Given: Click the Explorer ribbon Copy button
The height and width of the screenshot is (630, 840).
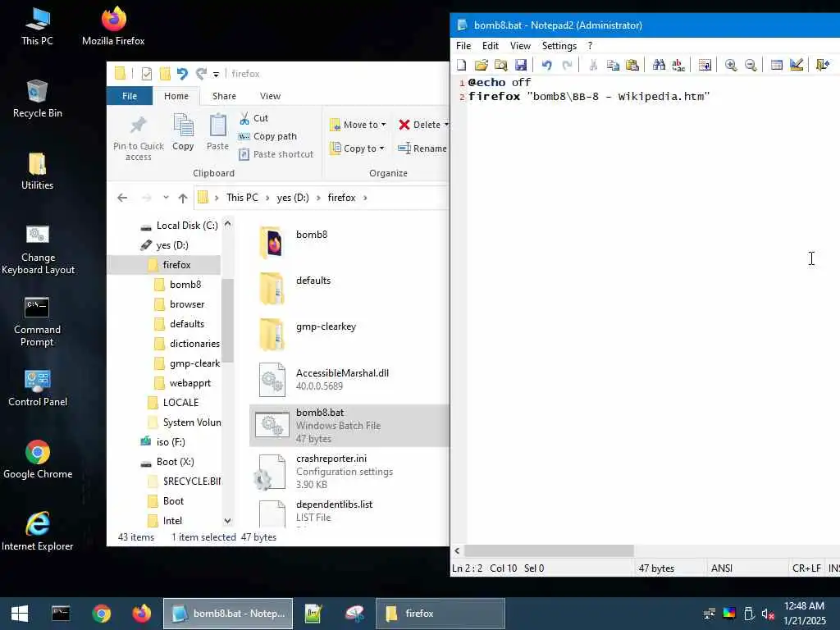Looking at the screenshot, I should coord(183,132).
